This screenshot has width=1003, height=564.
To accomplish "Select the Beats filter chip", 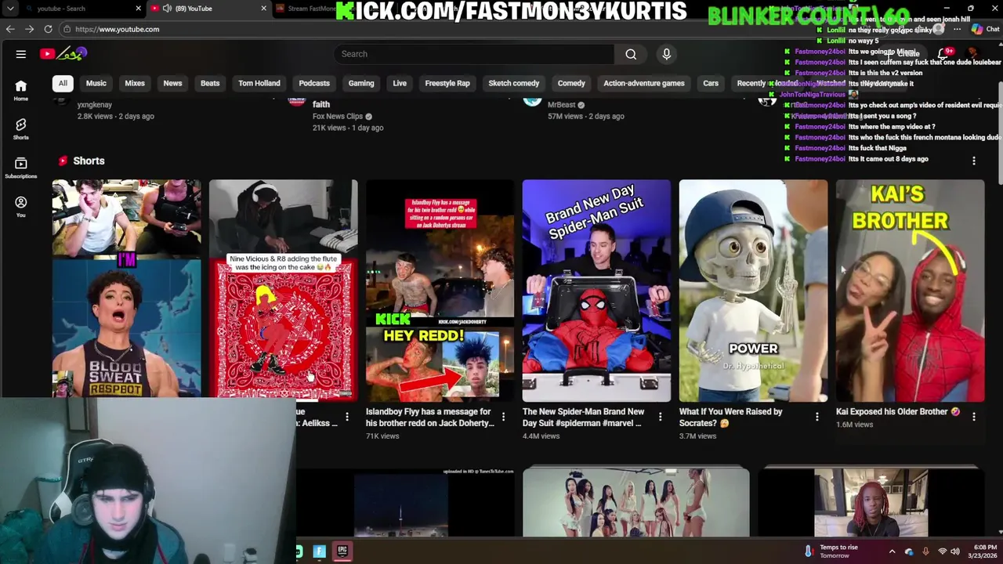I will point(210,83).
